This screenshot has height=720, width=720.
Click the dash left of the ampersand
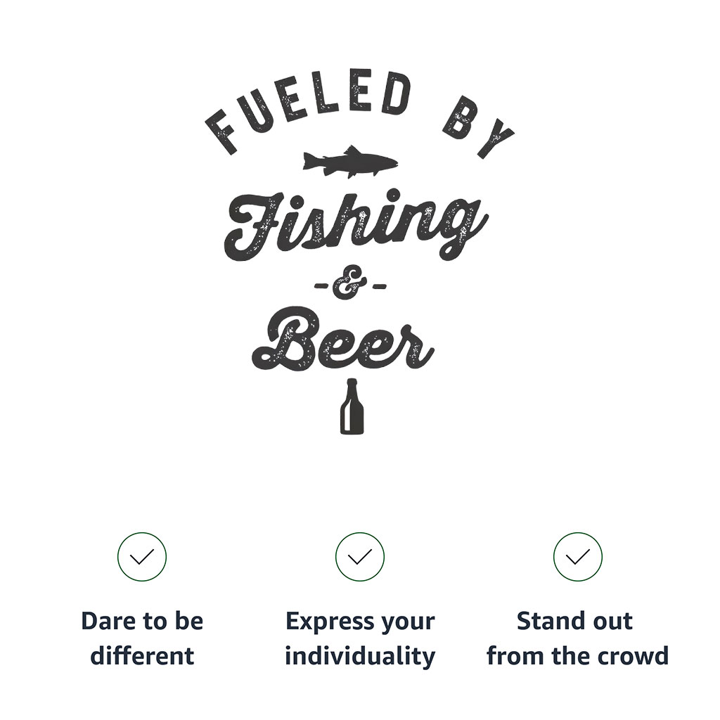click(x=321, y=287)
